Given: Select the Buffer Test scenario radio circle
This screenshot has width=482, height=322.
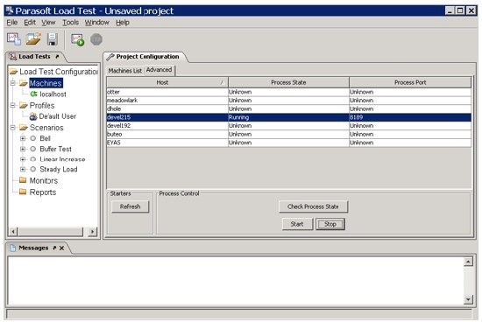Looking at the screenshot, I should [x=33, y=149].
